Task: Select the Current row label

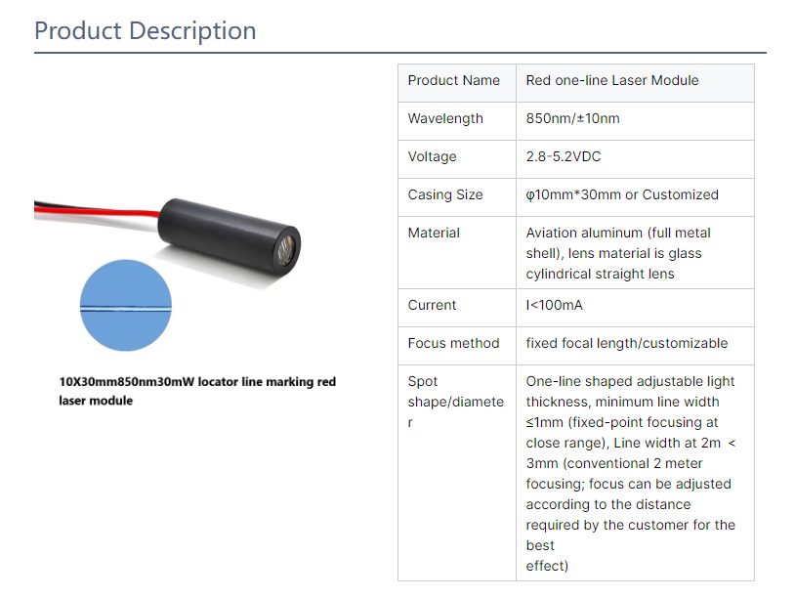Action: 432,306
